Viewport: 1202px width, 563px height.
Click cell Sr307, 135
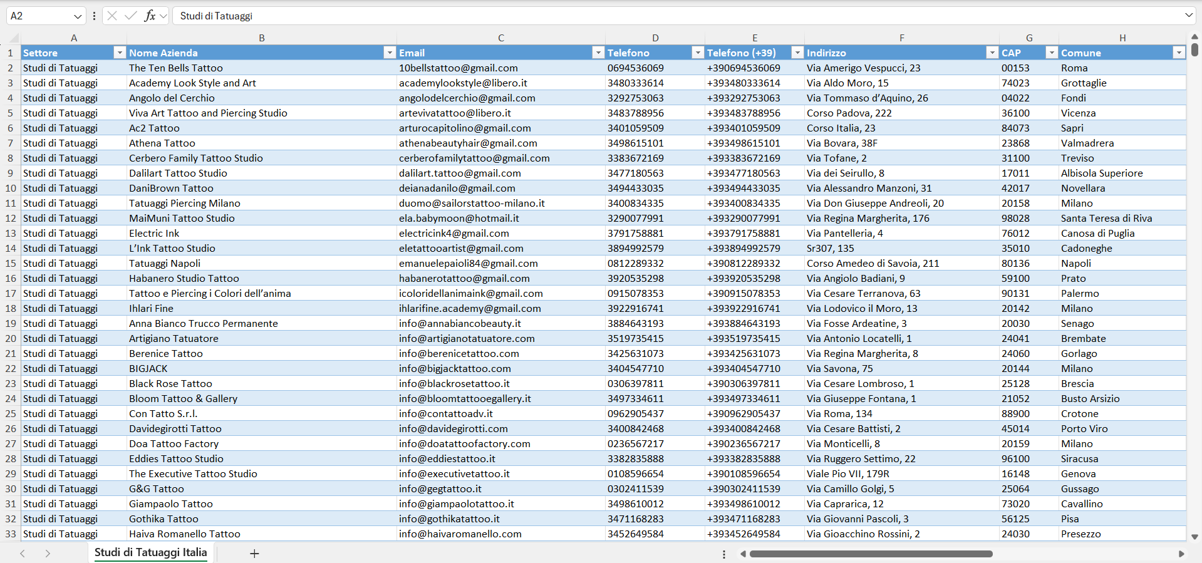tap(902, 248)
